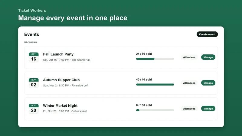
Task: Select the Upcoming section label
Action: [x=31, y=42]
